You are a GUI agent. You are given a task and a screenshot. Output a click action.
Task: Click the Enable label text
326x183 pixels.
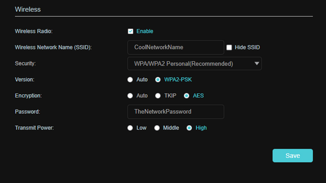pos(145,31)
